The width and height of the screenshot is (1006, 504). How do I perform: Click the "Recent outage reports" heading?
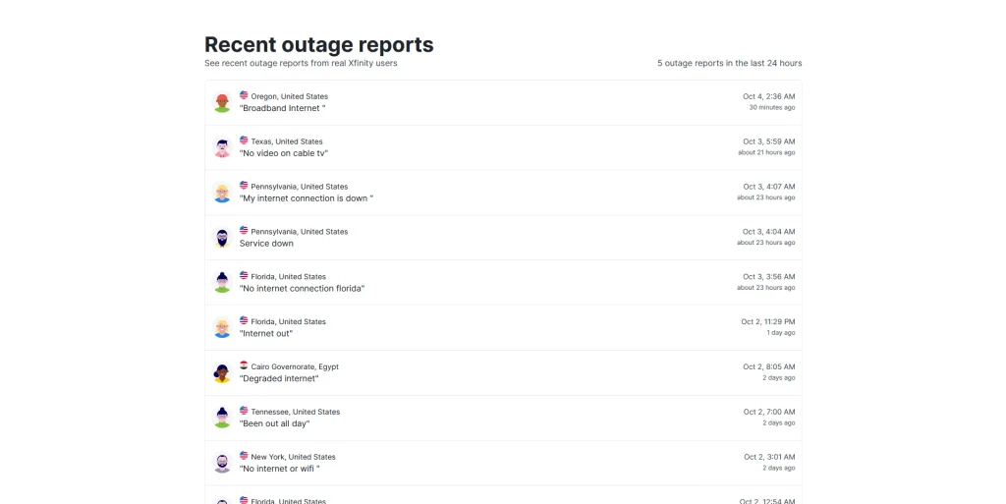[319, 45]
